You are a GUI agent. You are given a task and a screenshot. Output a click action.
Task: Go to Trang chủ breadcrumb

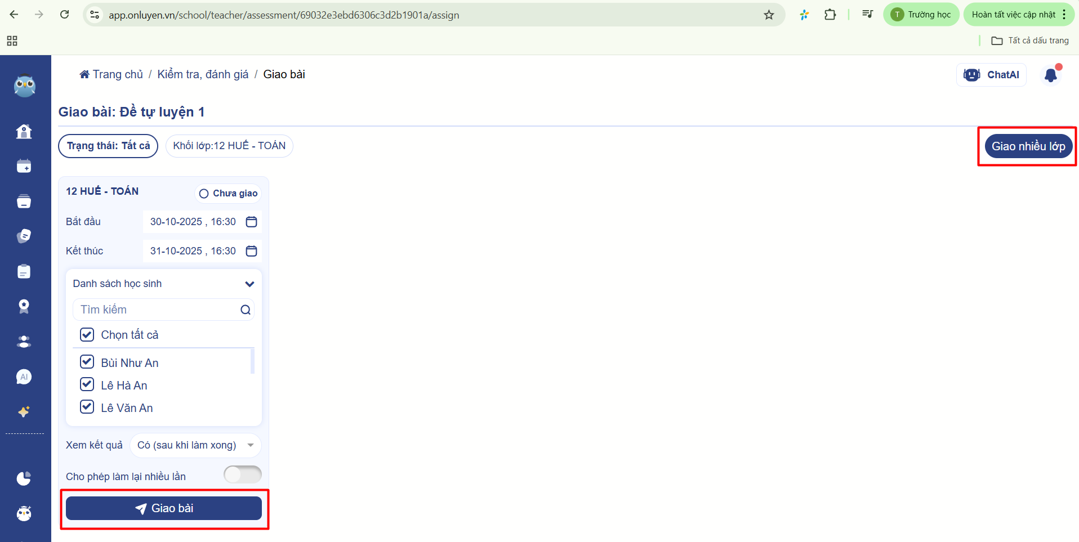tap(112, 74)
